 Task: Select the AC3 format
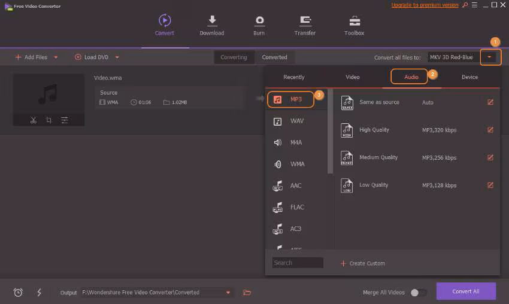(x=296, y=229)
